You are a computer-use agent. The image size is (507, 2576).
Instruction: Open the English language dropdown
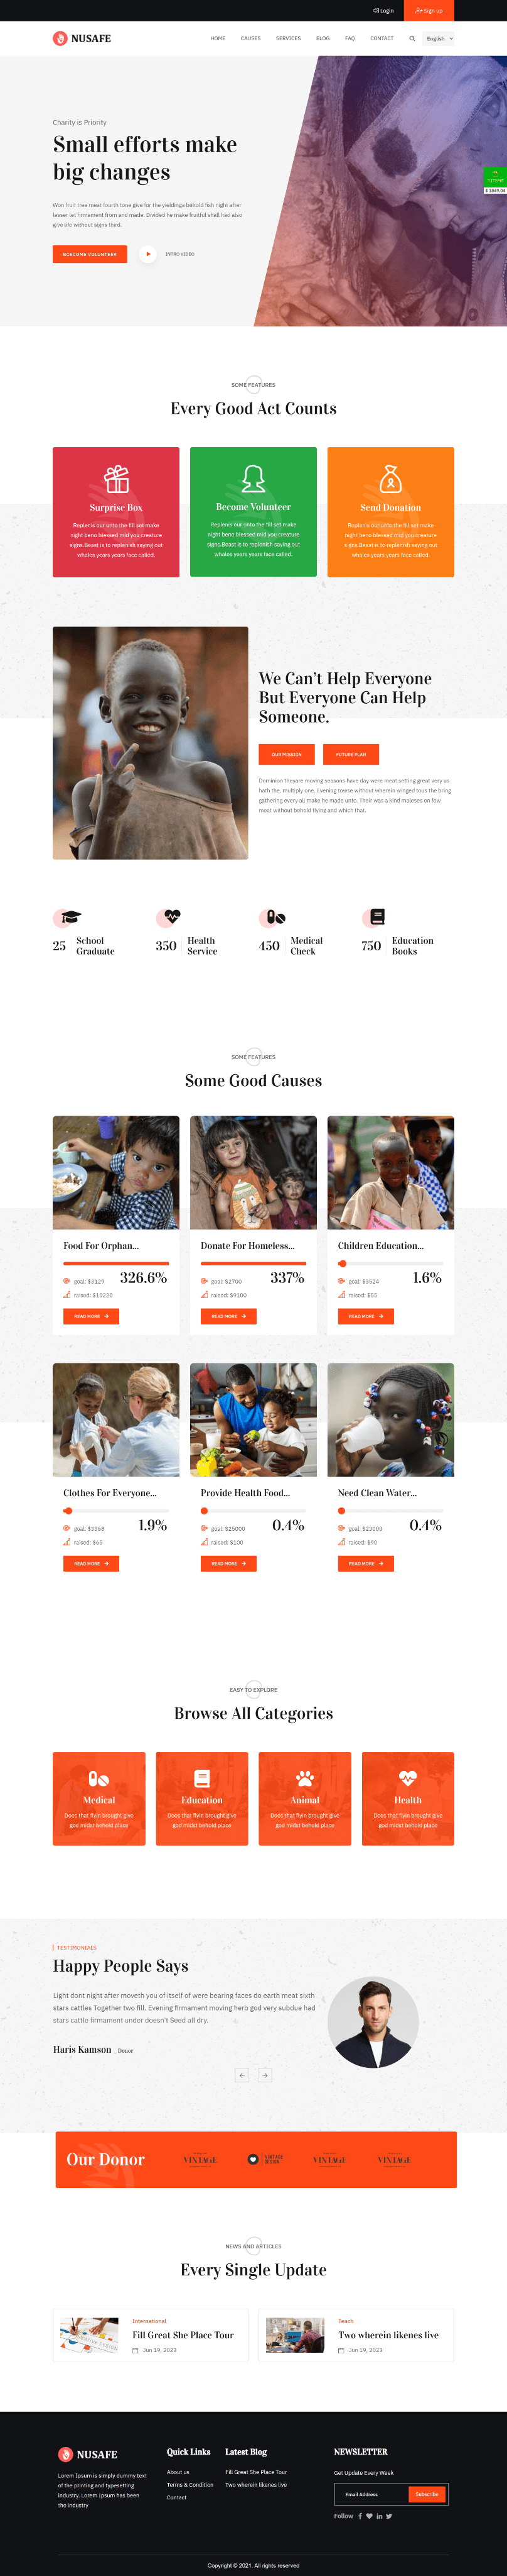[438, 39]
